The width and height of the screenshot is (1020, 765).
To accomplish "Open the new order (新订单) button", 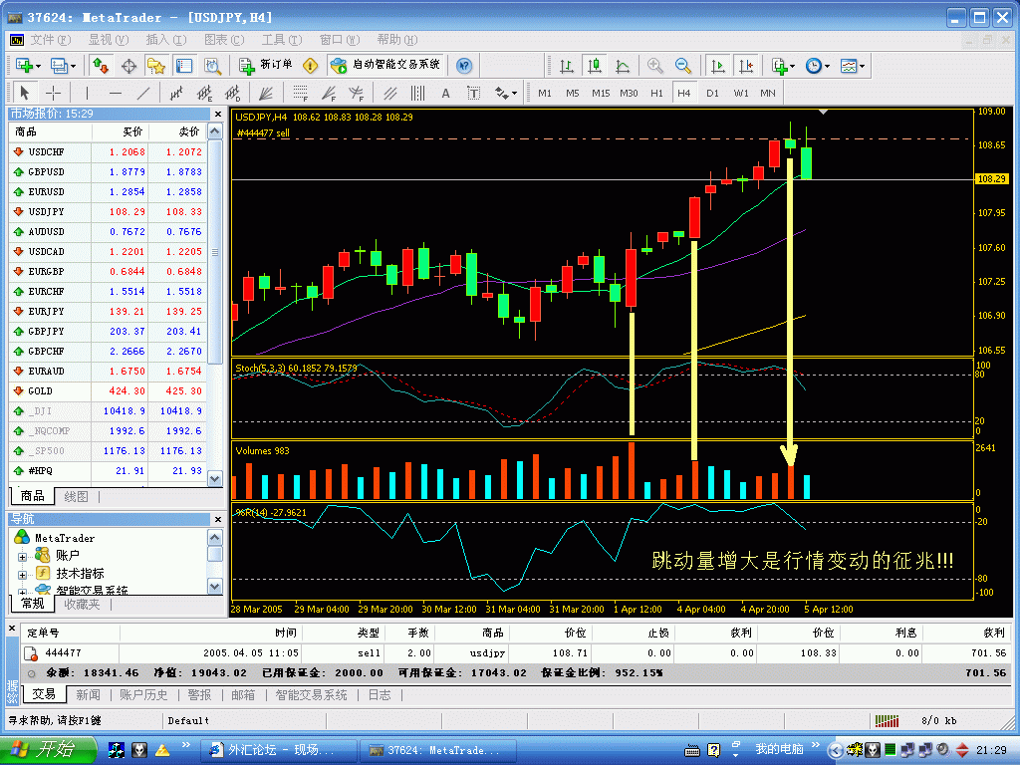I will pyautogui.click(x=266, y=65).
